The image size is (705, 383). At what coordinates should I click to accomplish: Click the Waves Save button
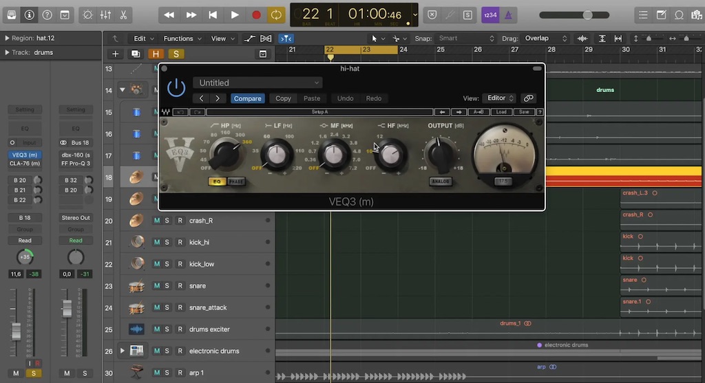click(524, 112)
